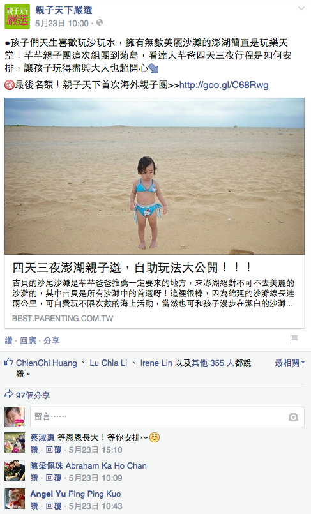
Task: Expand the 最相關 comment sort dropdown
Action: pos(289,363)
